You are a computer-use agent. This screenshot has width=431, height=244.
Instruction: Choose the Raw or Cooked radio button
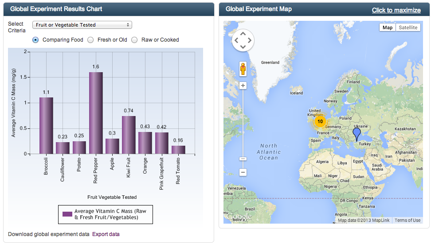[134, 40]
